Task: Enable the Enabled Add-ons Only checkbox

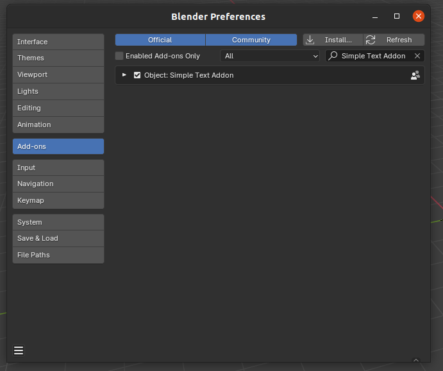Action: point(119,56)
